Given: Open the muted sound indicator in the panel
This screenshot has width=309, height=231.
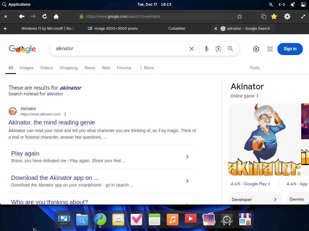Looking at the screenshot, I should coord(271,4).
